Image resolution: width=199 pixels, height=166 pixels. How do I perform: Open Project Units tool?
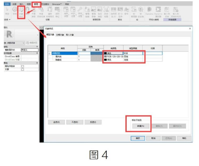[x=57, y=12]
